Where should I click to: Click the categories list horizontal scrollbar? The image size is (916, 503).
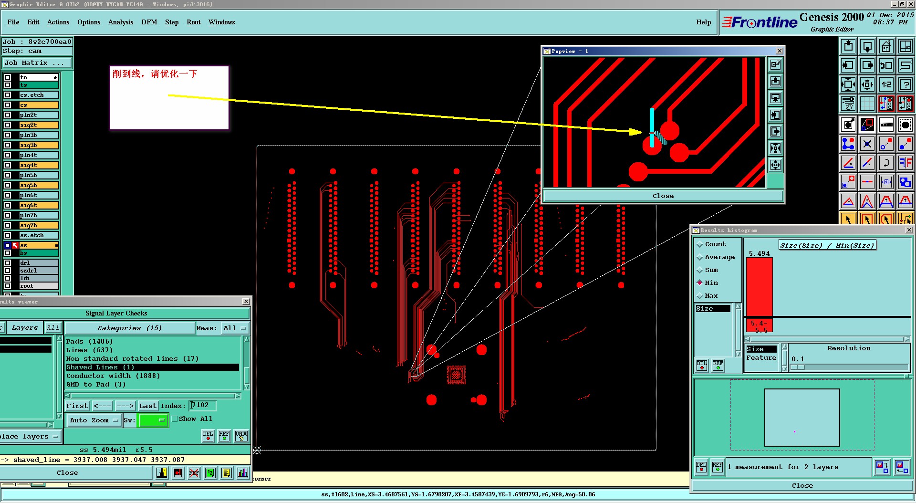click(153, 396)
